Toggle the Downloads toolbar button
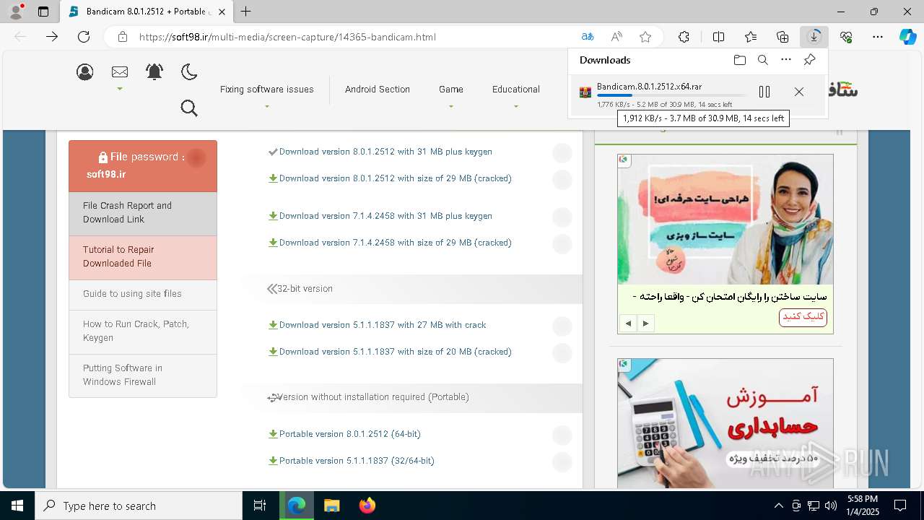The width and height of the screenshot is (924, 520). (x=814, y=37)
